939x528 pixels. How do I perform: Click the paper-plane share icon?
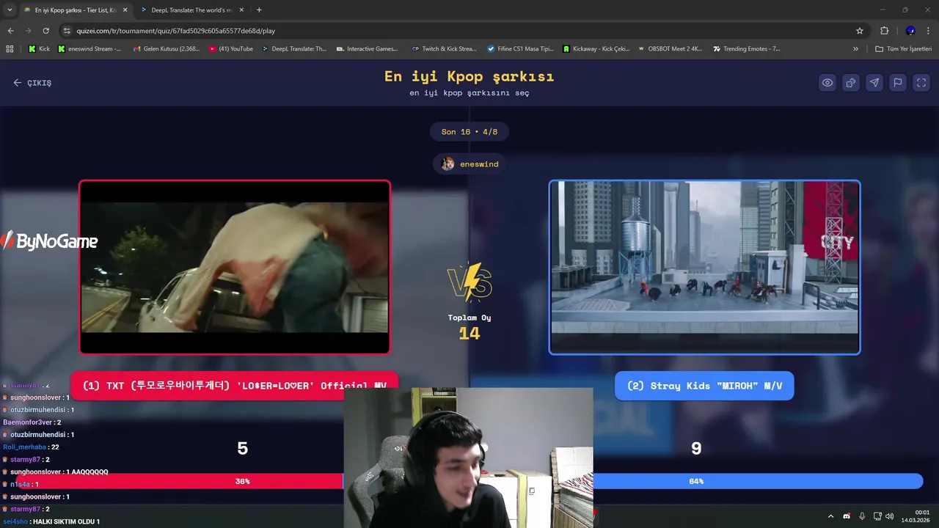point(874,83)
